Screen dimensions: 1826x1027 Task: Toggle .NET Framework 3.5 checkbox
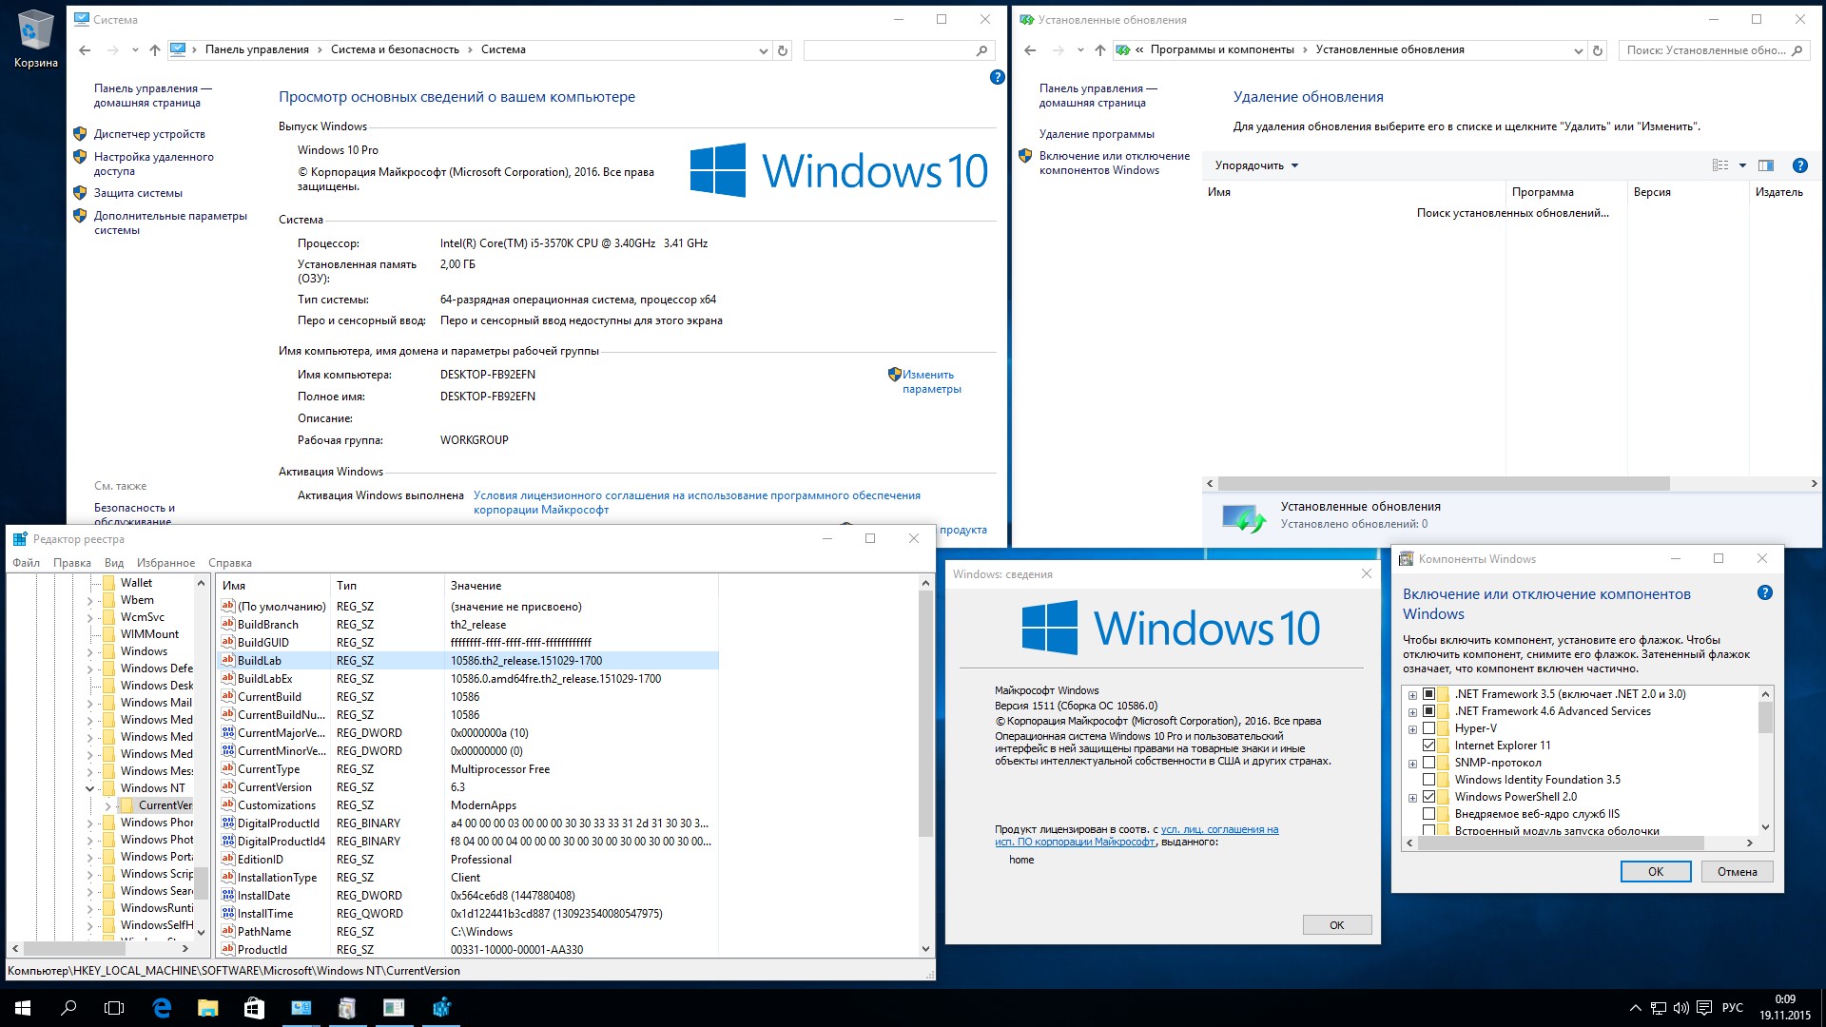pyautogui.click(x=1428, y=694)
